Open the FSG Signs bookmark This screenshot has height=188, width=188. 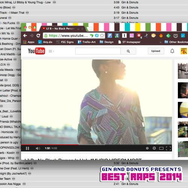[x=65, y=42]
